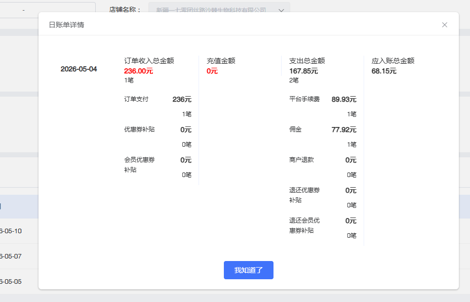This screenshot has width=470, height=302.
Task: Click the 订单支付 row label
Action: (136, 99)
